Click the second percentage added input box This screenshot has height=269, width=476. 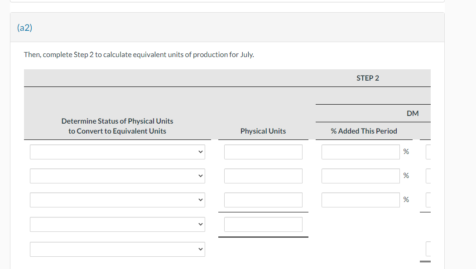[361, 176]
